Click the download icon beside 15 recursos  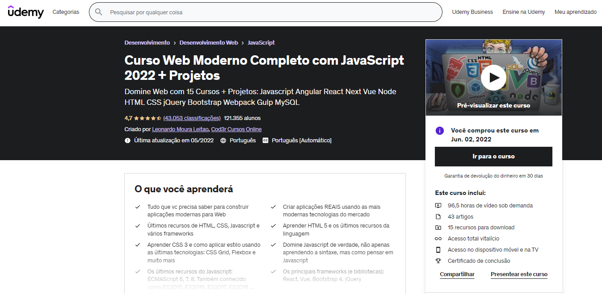coord(438,228)
